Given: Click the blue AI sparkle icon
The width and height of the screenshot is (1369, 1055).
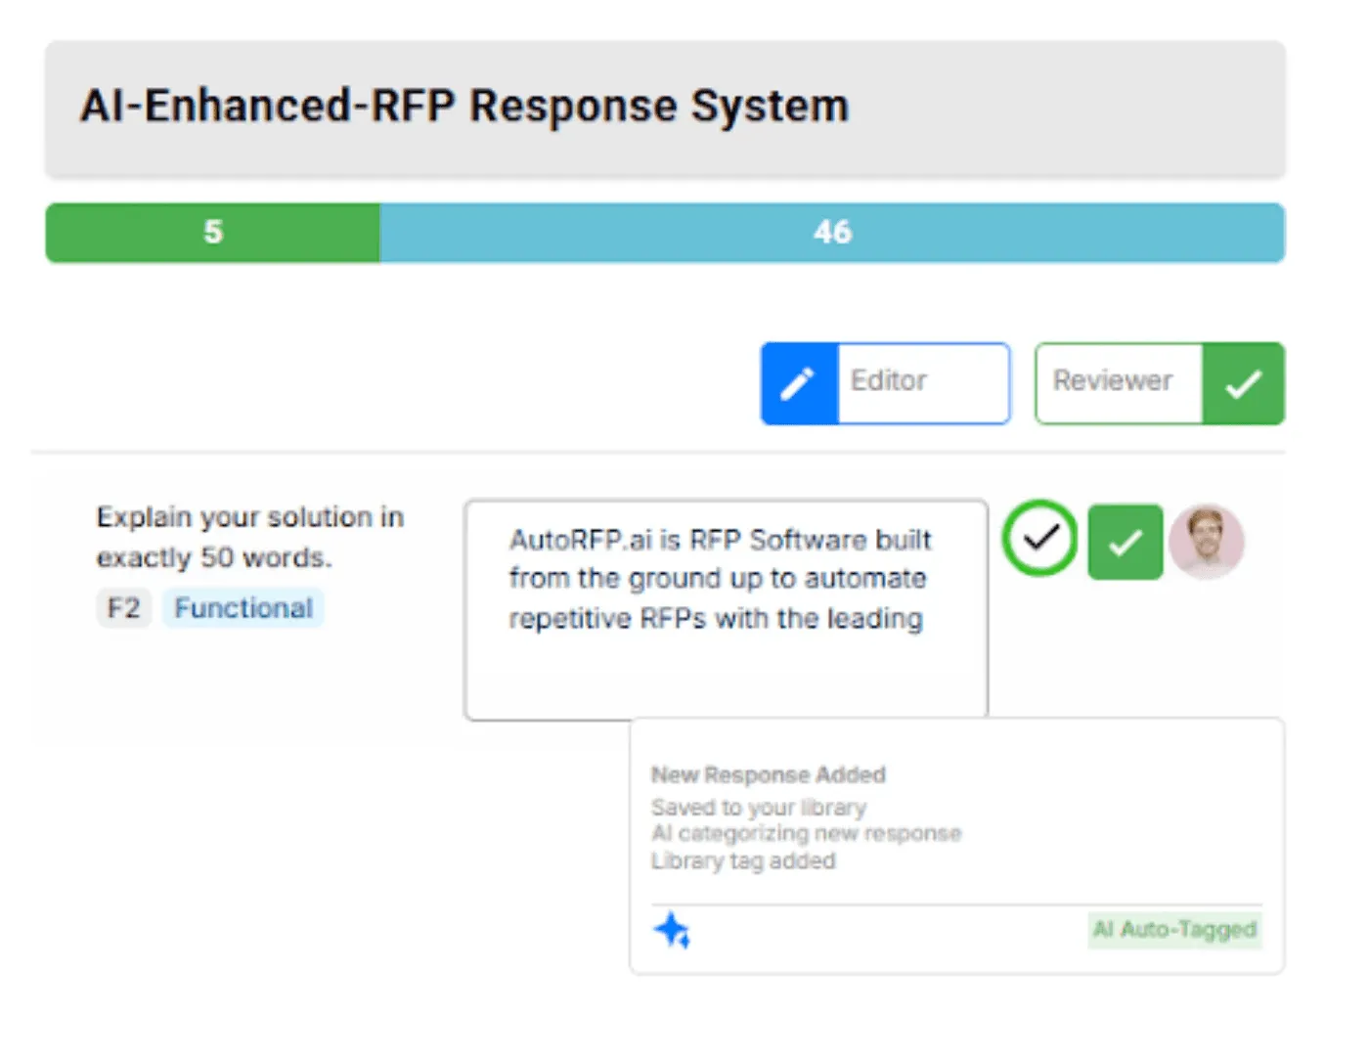Looking at the screenshot, I should click(x=673, y=930).
